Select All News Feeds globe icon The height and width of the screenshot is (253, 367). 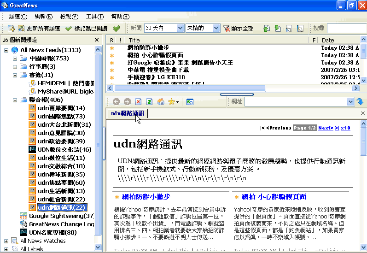pyautogui.click(x=15, y=50)
